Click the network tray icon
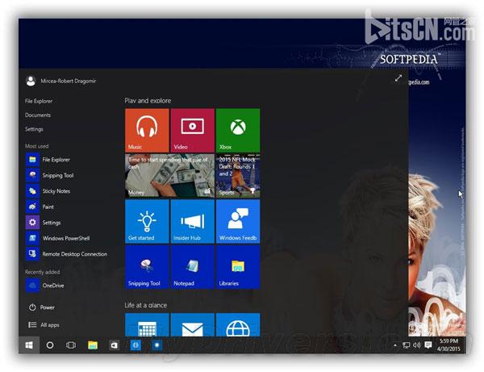This screenshot has height=372, width=484. tap(407, 345)
